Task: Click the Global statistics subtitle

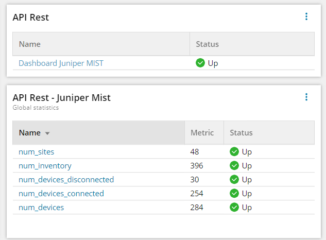Action: coord(36,108)
